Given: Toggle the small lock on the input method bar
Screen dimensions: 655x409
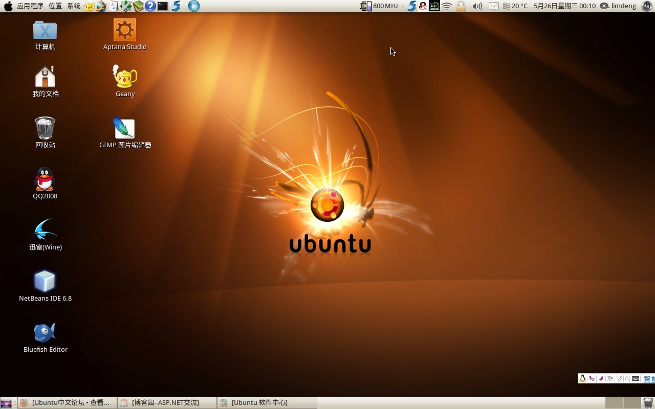Looking at the screenshot, I should tap(627, 378).
